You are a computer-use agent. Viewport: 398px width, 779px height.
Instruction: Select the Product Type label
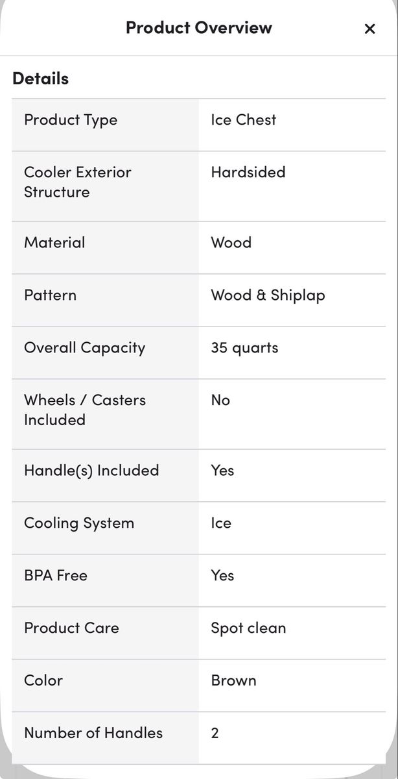pyautogui.click(x=71, y=120)
